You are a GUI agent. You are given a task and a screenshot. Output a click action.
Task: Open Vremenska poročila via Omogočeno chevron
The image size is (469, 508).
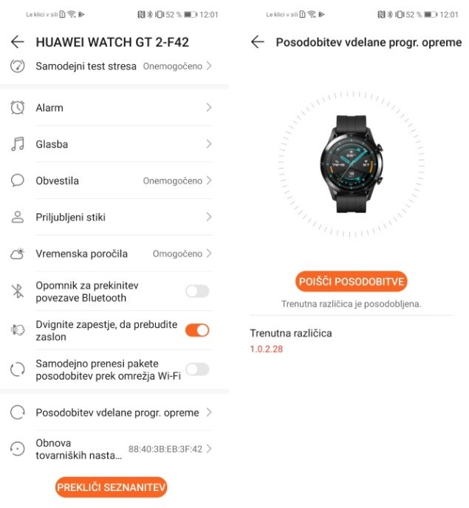point(209,254)
